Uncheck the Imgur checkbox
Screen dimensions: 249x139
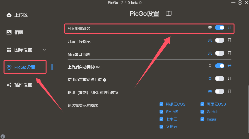202,119
